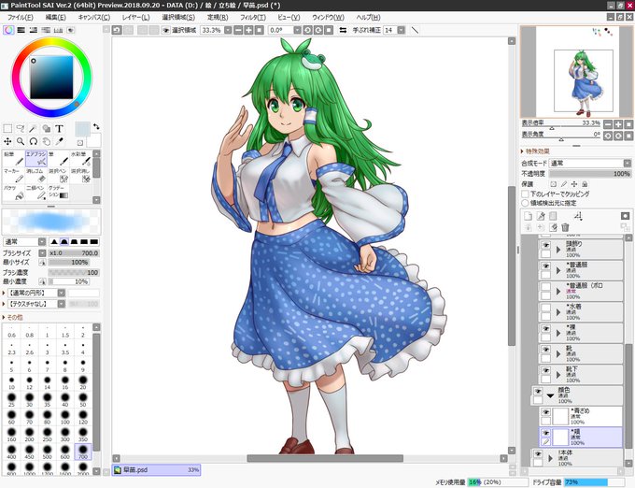Open the 【通常の円形】 brush shape dropdown
The width and height of the screenshot is (635, 488).
[x=61, y=293]
